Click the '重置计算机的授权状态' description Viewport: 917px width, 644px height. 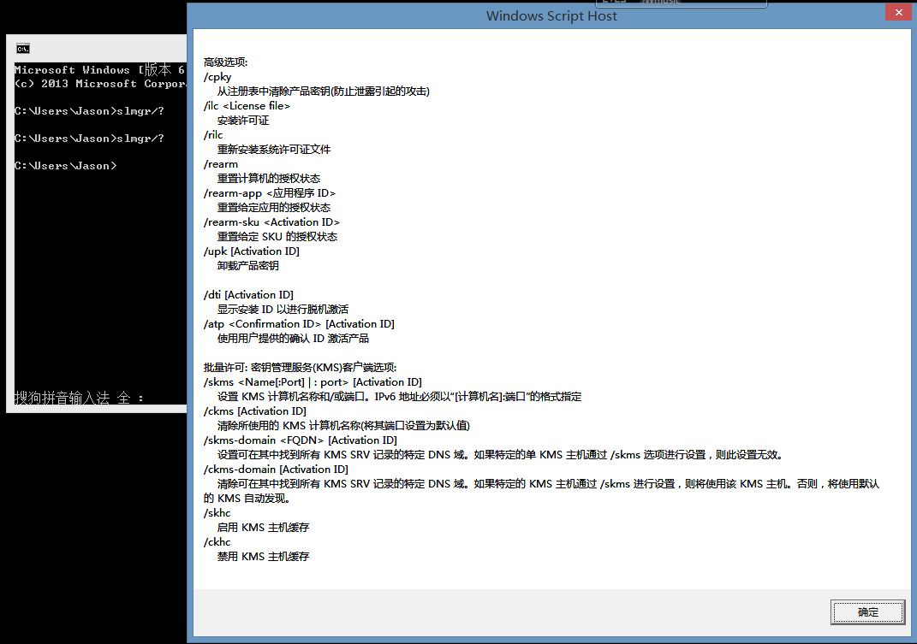click(269, 178)
